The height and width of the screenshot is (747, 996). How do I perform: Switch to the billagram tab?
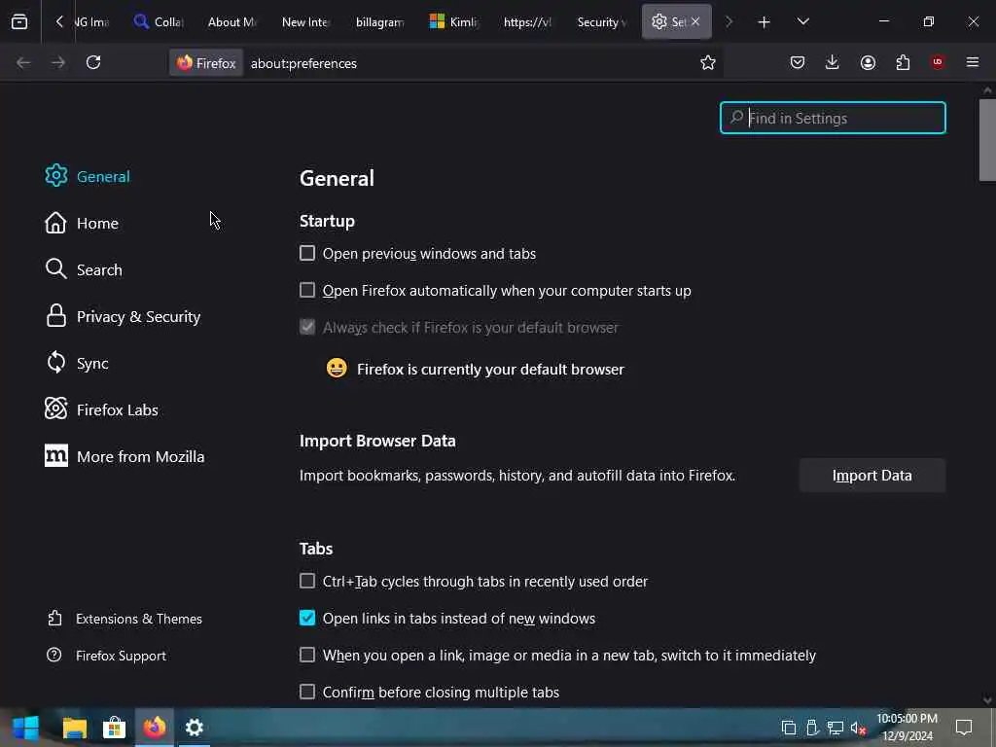[380, 21]
